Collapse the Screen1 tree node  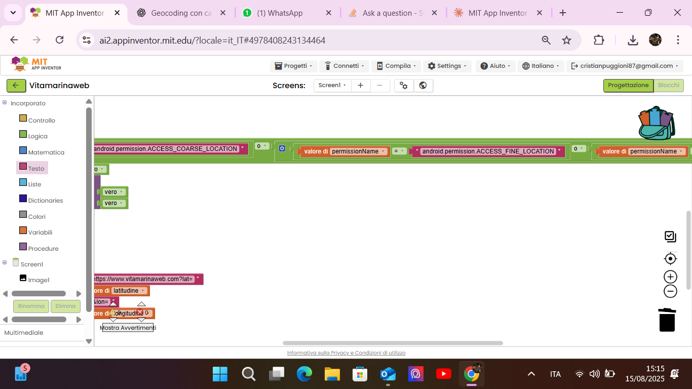(x=5, y=262)
